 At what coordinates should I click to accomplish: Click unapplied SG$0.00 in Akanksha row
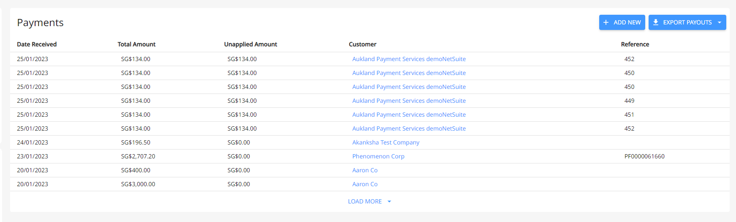239,142
